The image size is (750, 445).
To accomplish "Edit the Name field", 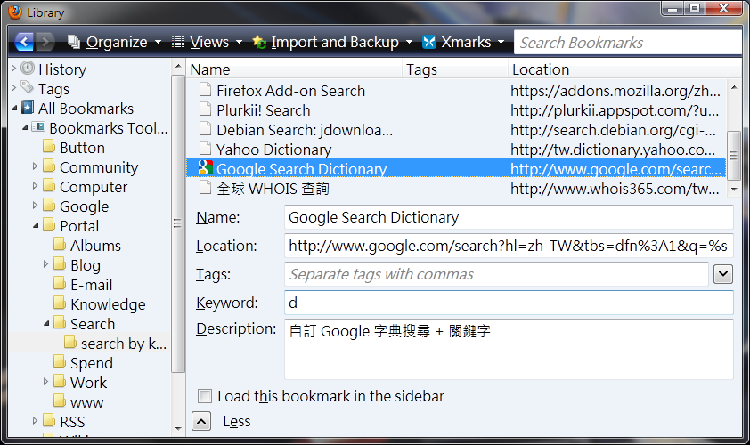I will point(509,217).
